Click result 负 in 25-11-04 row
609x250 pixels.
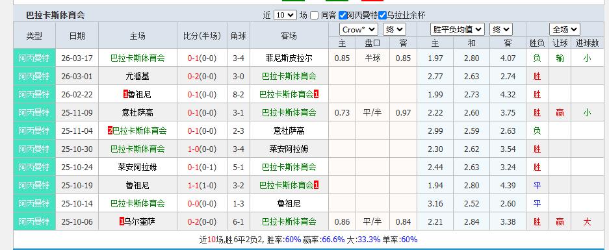(537, 131)
